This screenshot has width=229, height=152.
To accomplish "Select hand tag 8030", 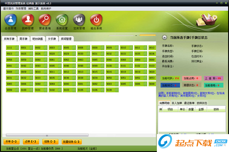I will (x=84, y=54).
